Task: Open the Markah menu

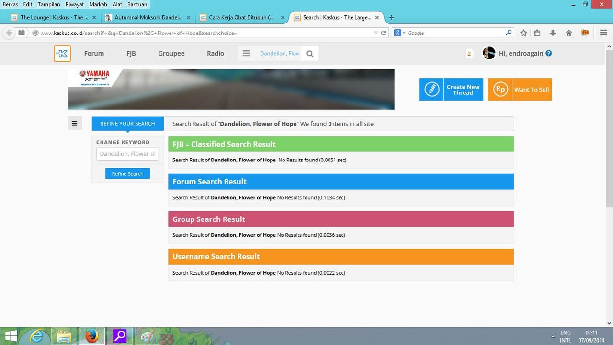Action: click(x=98, y=4)
